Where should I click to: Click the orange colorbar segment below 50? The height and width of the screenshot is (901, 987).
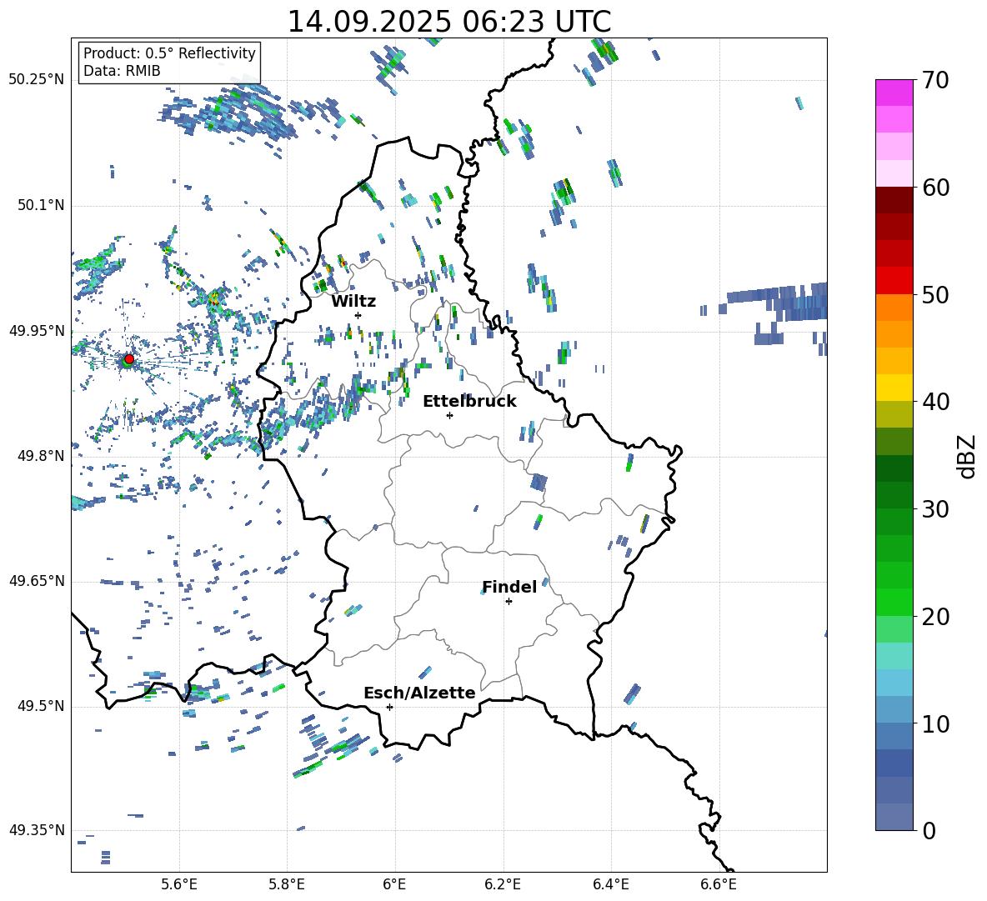[x=894, y=308]
